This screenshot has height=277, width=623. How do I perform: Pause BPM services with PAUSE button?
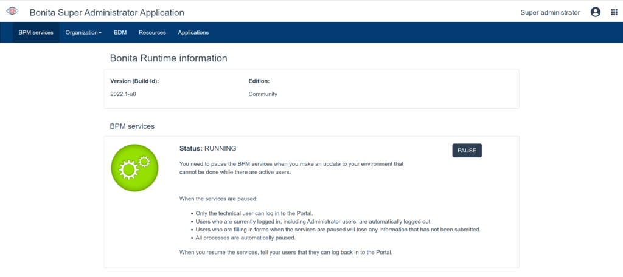pos(467,151)
